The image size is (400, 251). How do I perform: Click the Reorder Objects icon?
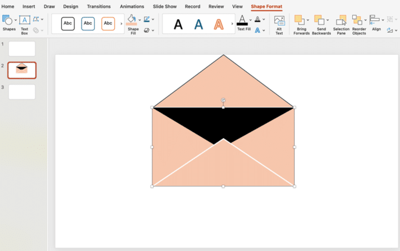pyautogui.click(x=358, y=23)
